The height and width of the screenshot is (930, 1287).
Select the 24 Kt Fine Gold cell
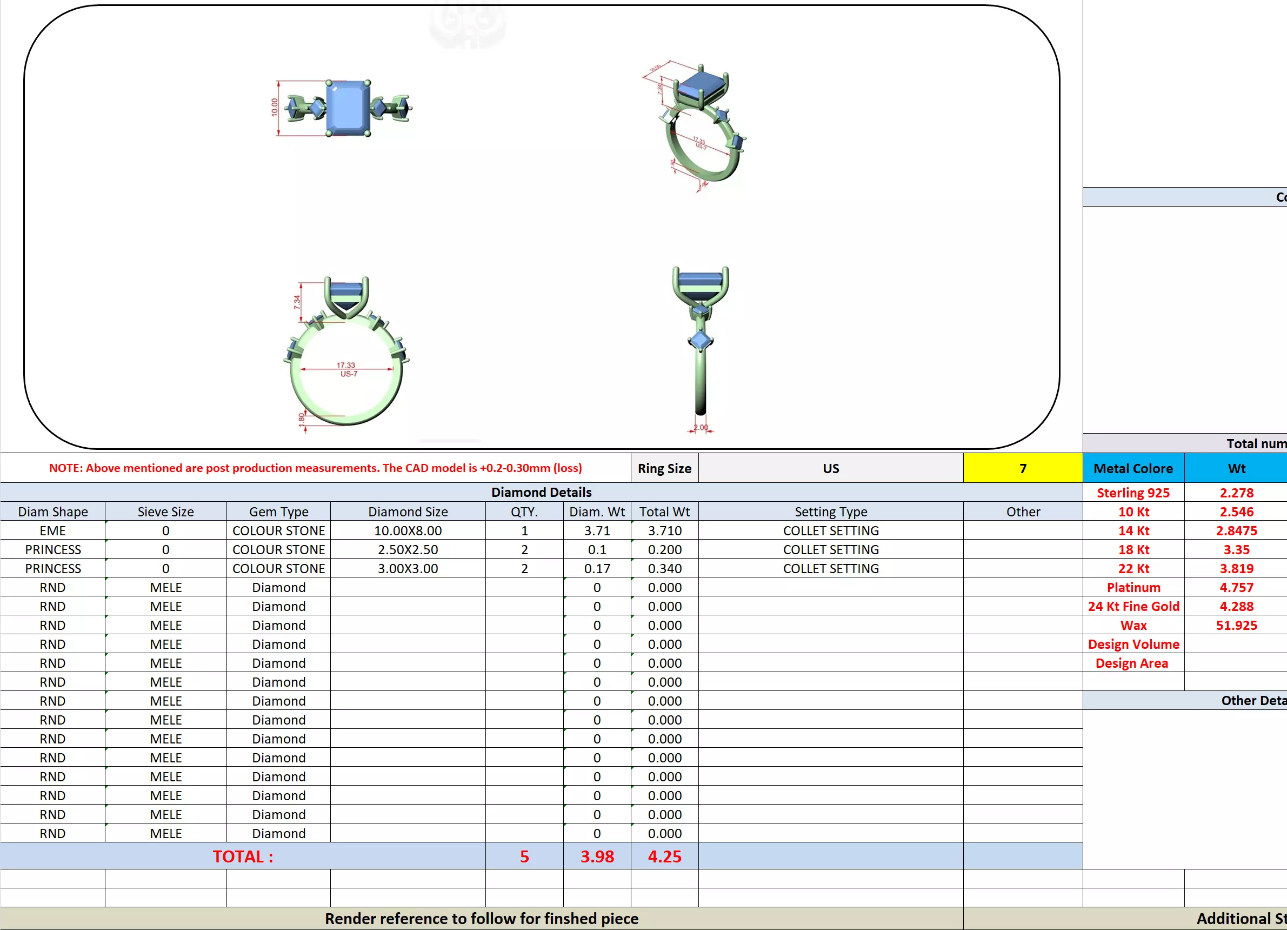tap(1132, 606)
